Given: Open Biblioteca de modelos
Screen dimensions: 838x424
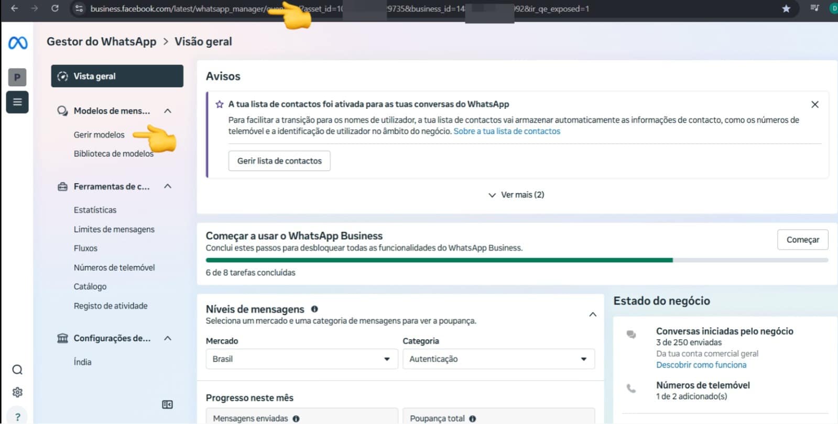Looking at the screenshot, I should [x=114, y=153].
